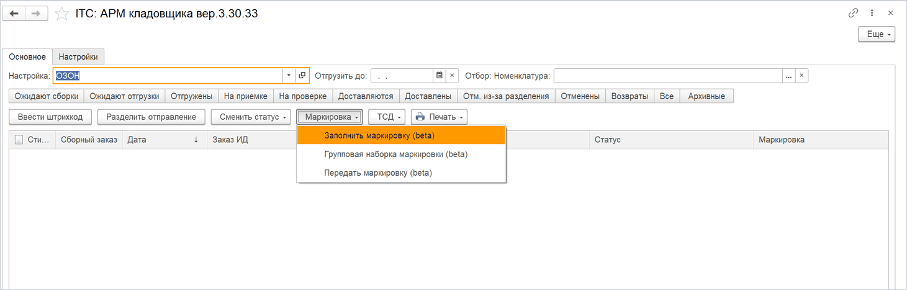Show the Все filter

[x=667, y=96]
